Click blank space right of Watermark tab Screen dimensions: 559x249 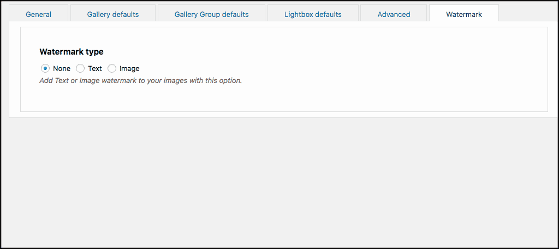click(x=528, y=13)
